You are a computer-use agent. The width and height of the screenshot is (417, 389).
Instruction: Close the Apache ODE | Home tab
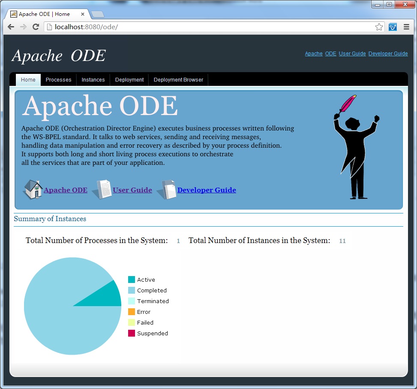83,14
